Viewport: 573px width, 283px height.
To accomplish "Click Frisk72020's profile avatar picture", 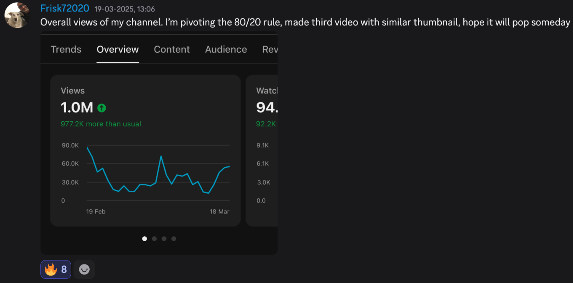I will point(17,15).
